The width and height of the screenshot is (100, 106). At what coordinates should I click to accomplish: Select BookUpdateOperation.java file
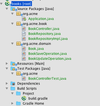50,59
